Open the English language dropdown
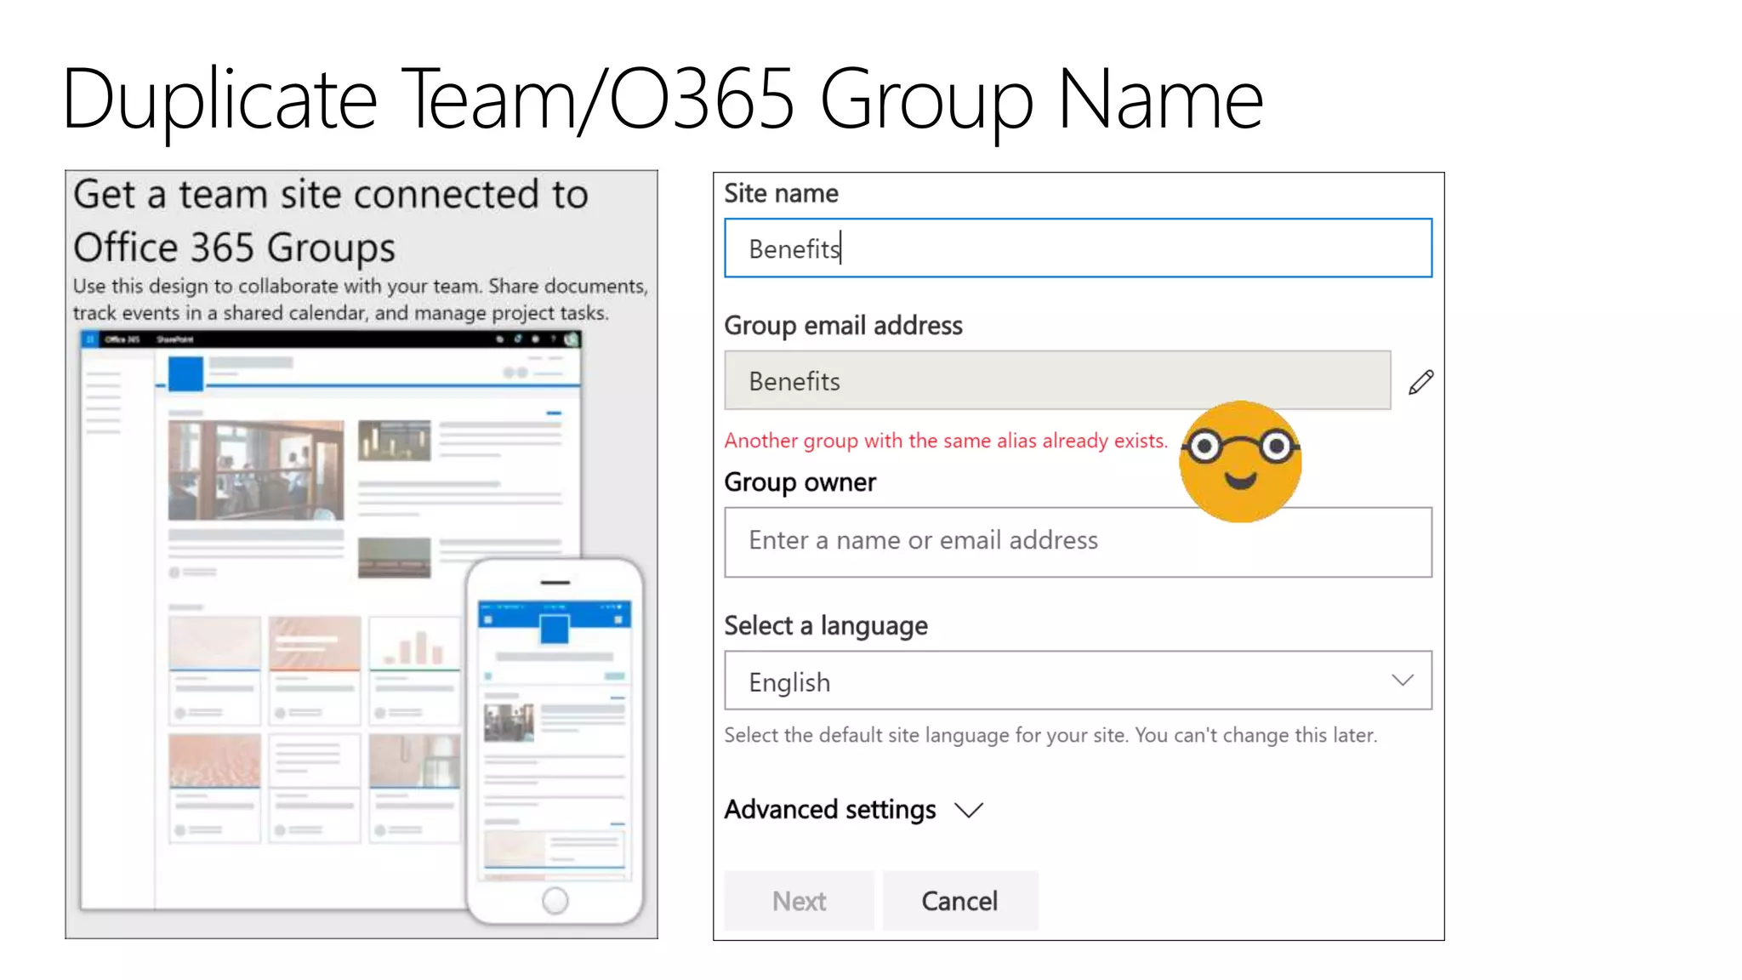The width and height of the screenshot is (1742, 980). (x=1077, y=681)
